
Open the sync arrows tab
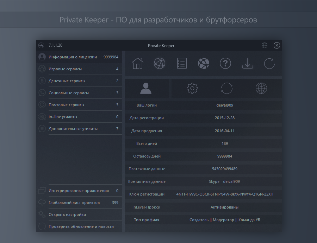(x=226, y=88)
